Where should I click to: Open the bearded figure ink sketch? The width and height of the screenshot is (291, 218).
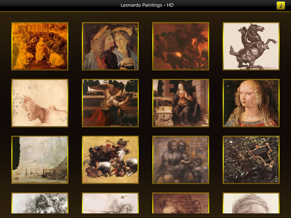pyautogui.click(x=40, y=203)
